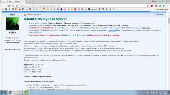Lower reputation with the red minus button
This screenshot has height=95, width=170.
point(14,49)
